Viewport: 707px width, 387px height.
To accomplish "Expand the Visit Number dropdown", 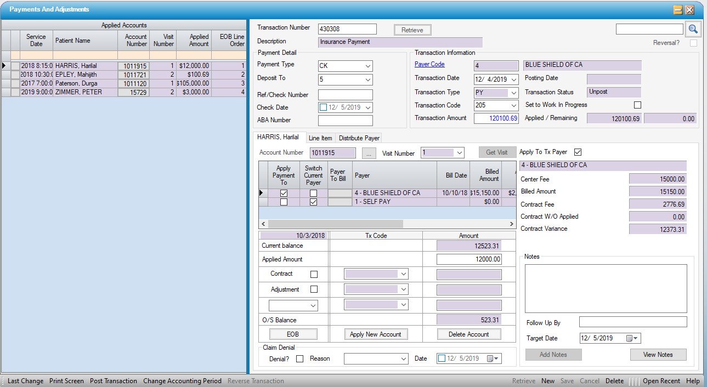I will point(459,153).
